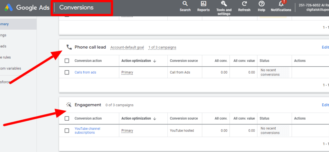This screenshot has height=152, width=329.
Task: Check the Calls from ads row
Action: tap(67, 72)
